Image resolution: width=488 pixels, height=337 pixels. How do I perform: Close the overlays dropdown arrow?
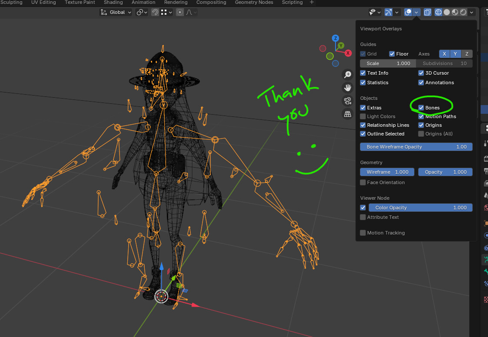[416, 12]
